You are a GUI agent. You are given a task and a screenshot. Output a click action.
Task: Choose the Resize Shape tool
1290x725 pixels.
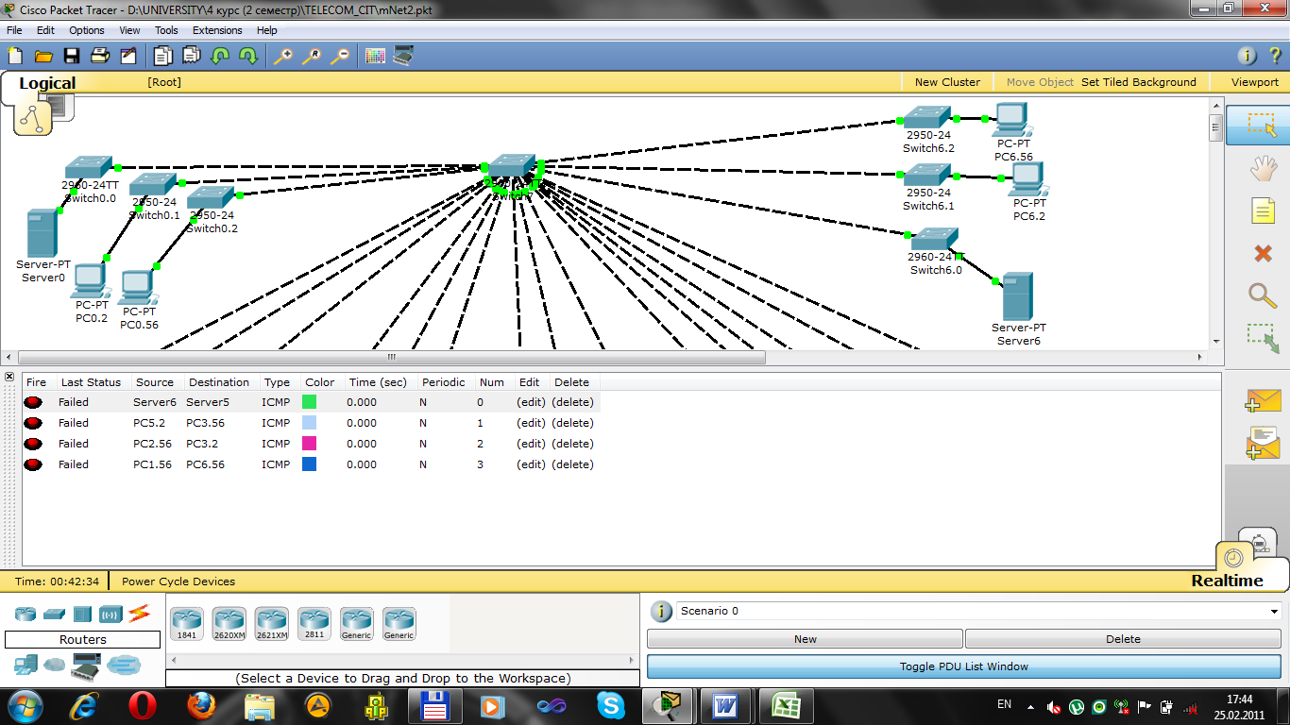1263,338
